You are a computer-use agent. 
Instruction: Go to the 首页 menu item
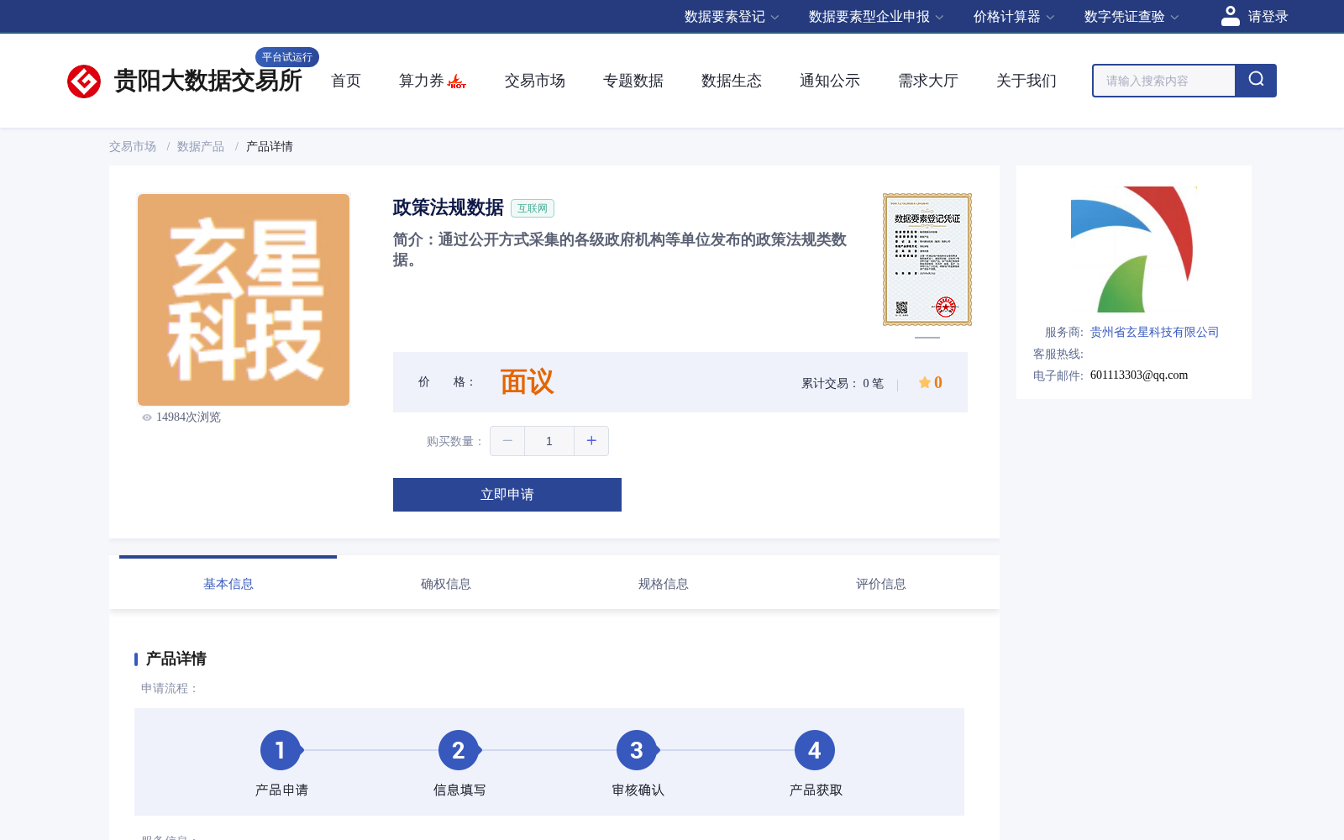pyautogui.click(x=346, y=81)
